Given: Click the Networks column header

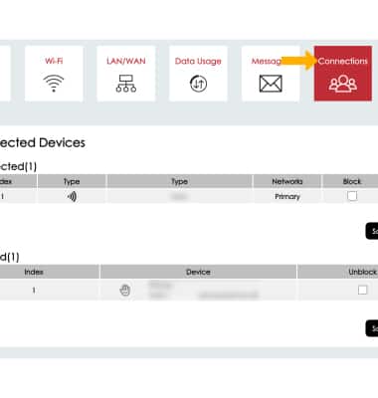Looking at the screenshot, I should 287,181.
